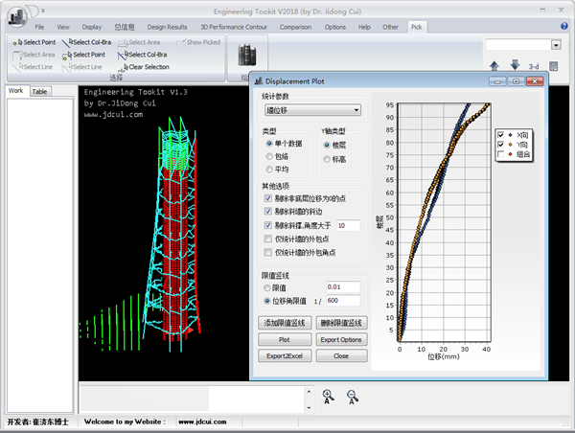Click the Close button in the dialog

pos(341,356)
